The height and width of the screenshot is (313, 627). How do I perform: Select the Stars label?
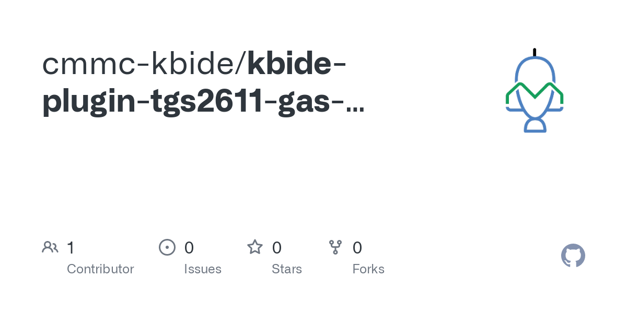[287, 269]
